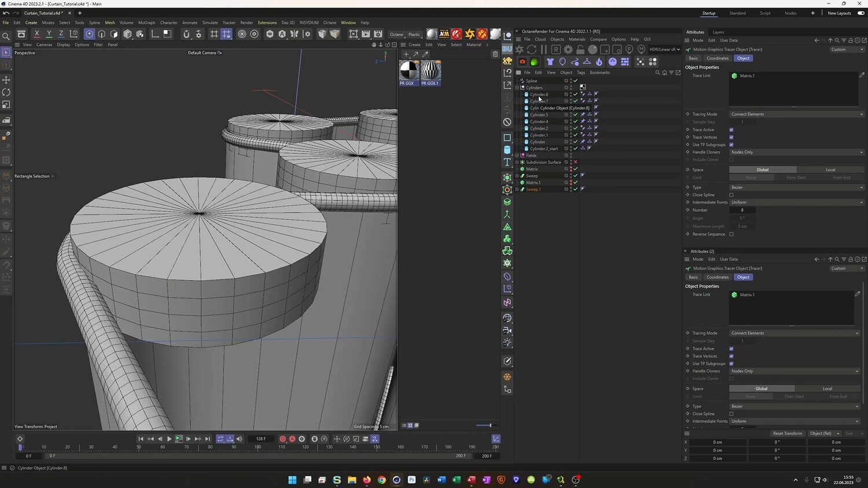Click the material eyedropper icon

click(x=425, y=54)
